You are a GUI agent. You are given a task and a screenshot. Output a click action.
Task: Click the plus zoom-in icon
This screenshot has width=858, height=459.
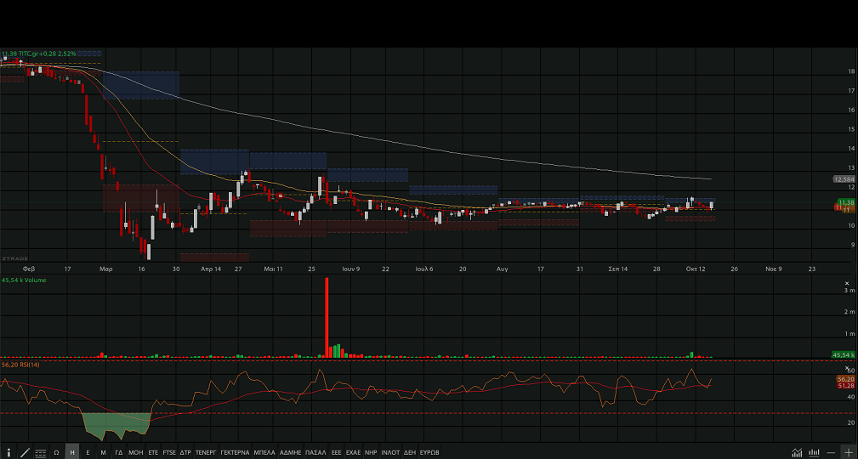click(847, 452)
